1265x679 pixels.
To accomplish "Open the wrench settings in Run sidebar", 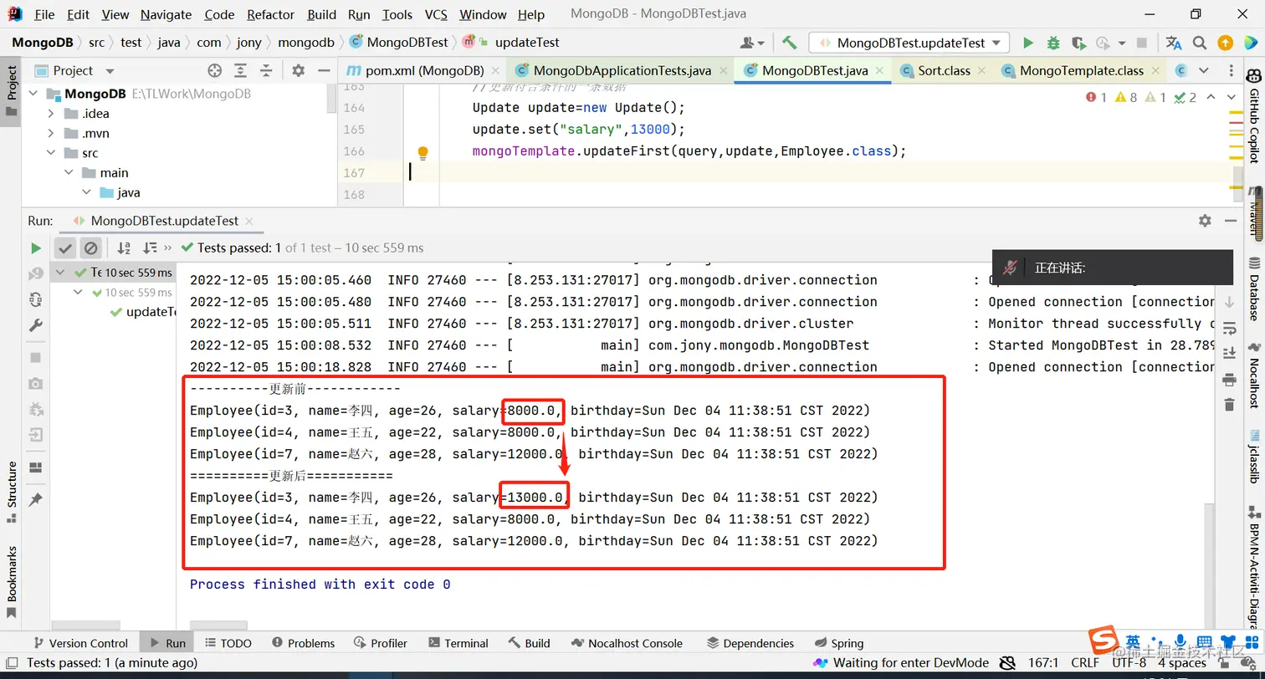I will [35, 325].
